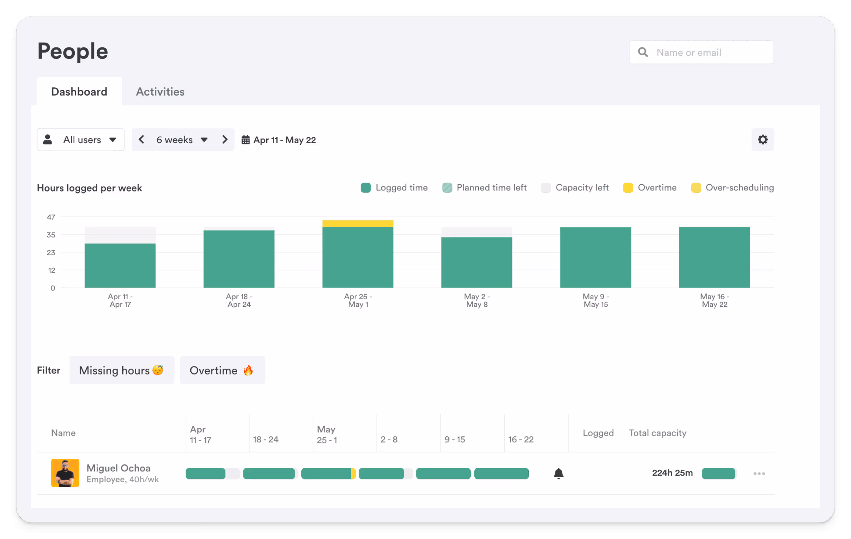Screen dimensions: 851x539
Task: Switch to the Activities tab
Action: [160, 91]
